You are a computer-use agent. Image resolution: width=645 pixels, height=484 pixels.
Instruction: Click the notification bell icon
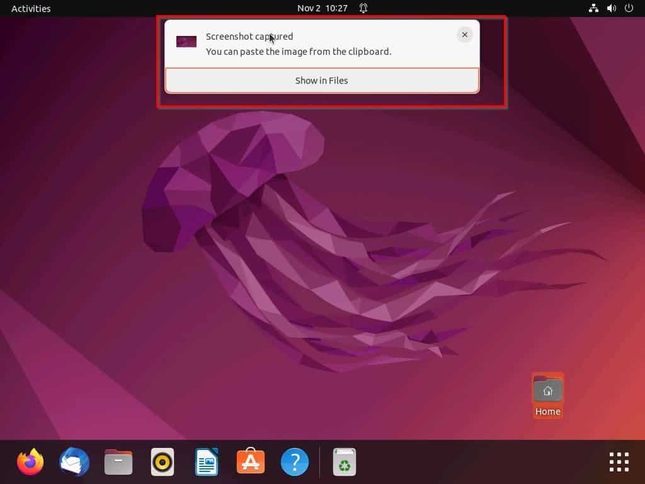tap(363, 8)
